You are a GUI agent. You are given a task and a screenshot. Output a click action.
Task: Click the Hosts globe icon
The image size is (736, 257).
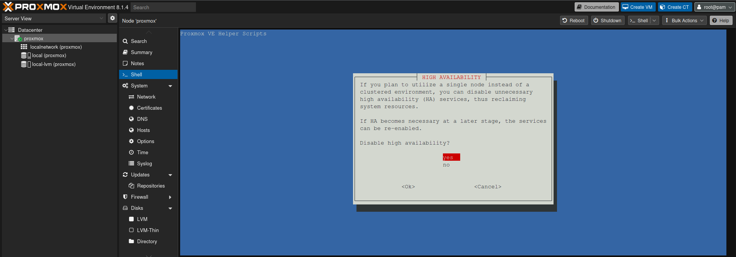[x=131, y=130]
